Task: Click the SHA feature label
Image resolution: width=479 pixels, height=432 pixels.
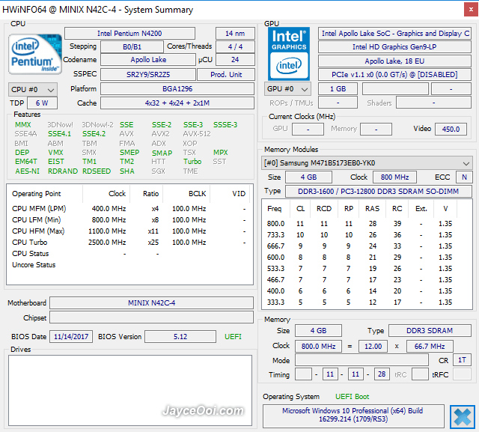Action: click(126, 171)
